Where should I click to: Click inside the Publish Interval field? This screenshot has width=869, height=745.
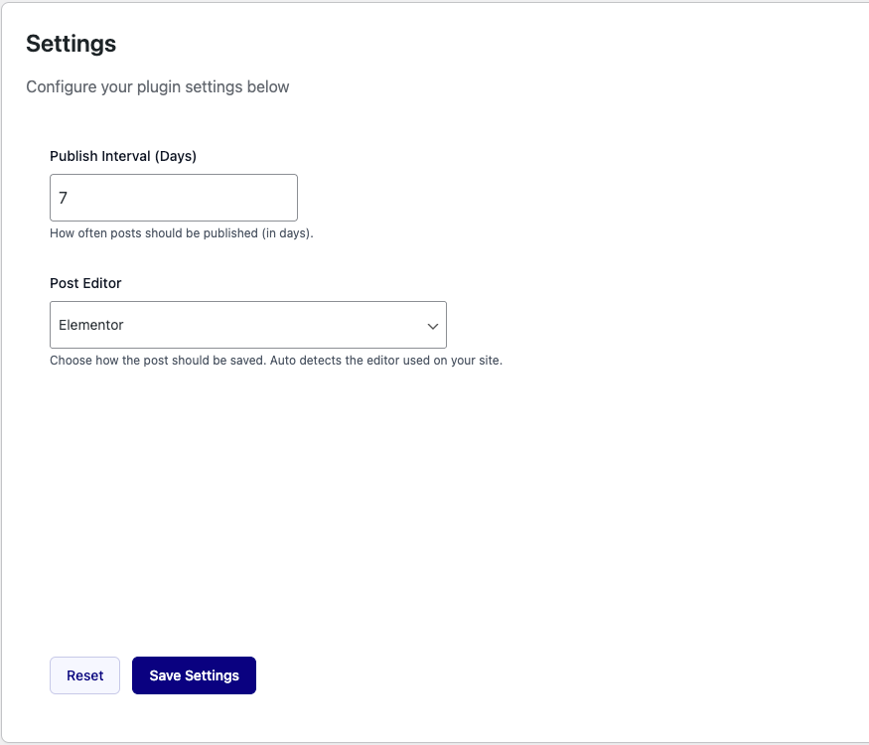pos(173,198)
